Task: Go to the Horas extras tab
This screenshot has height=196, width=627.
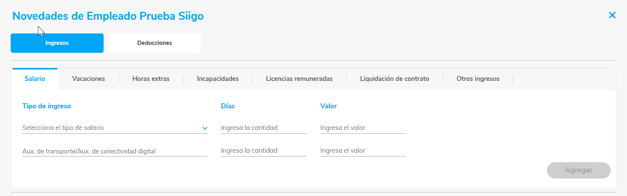Action: coord(151,79)
